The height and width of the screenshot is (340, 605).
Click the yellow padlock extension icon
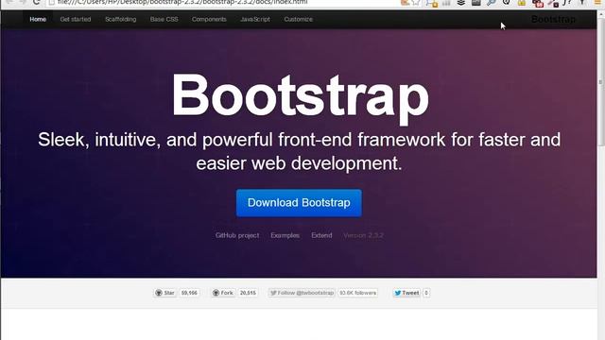tap(521, 3)
